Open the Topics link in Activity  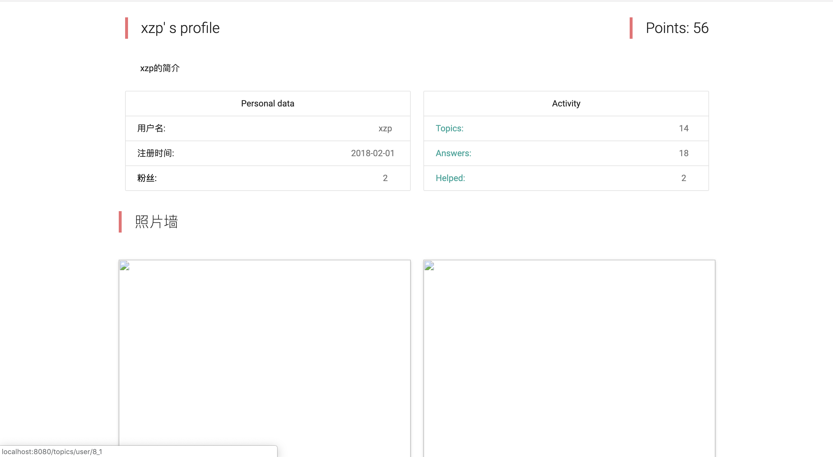point(450,128)
